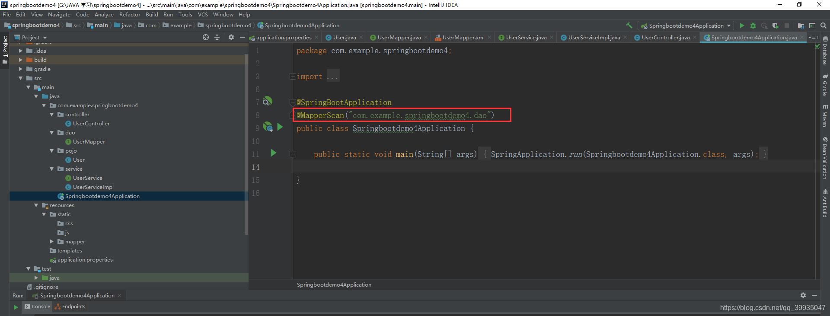Rerun the application in the Run panel
The height and width of the screenshot is (316, 830).
(x=16, y=307)
